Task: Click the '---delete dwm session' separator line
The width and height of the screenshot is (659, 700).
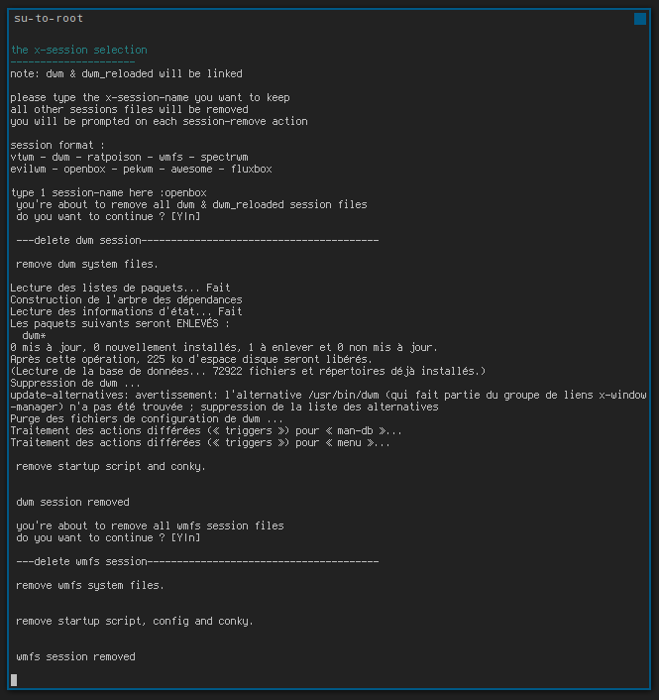Action: click(197, 240)
